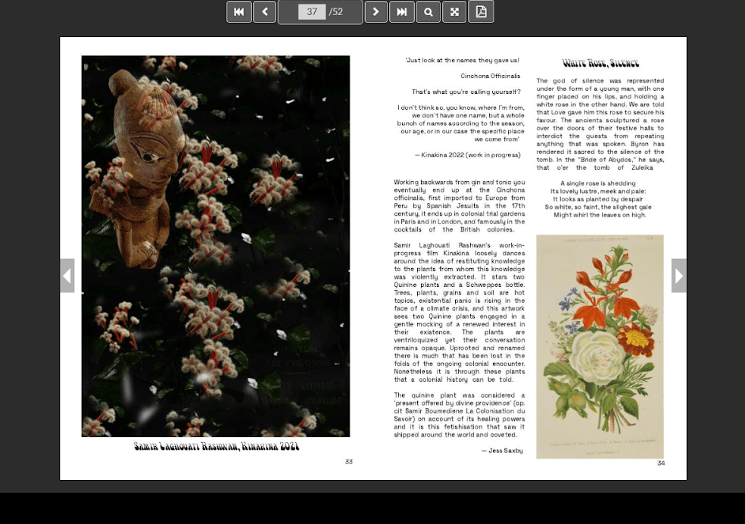Select the White Rose, Silence article heading
Viewport: 745px width, 524px height.
pyautogui.click(x=603, y=64)
